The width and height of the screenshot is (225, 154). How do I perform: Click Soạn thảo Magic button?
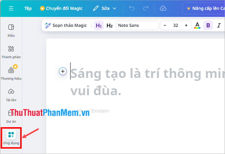point(66,25)
